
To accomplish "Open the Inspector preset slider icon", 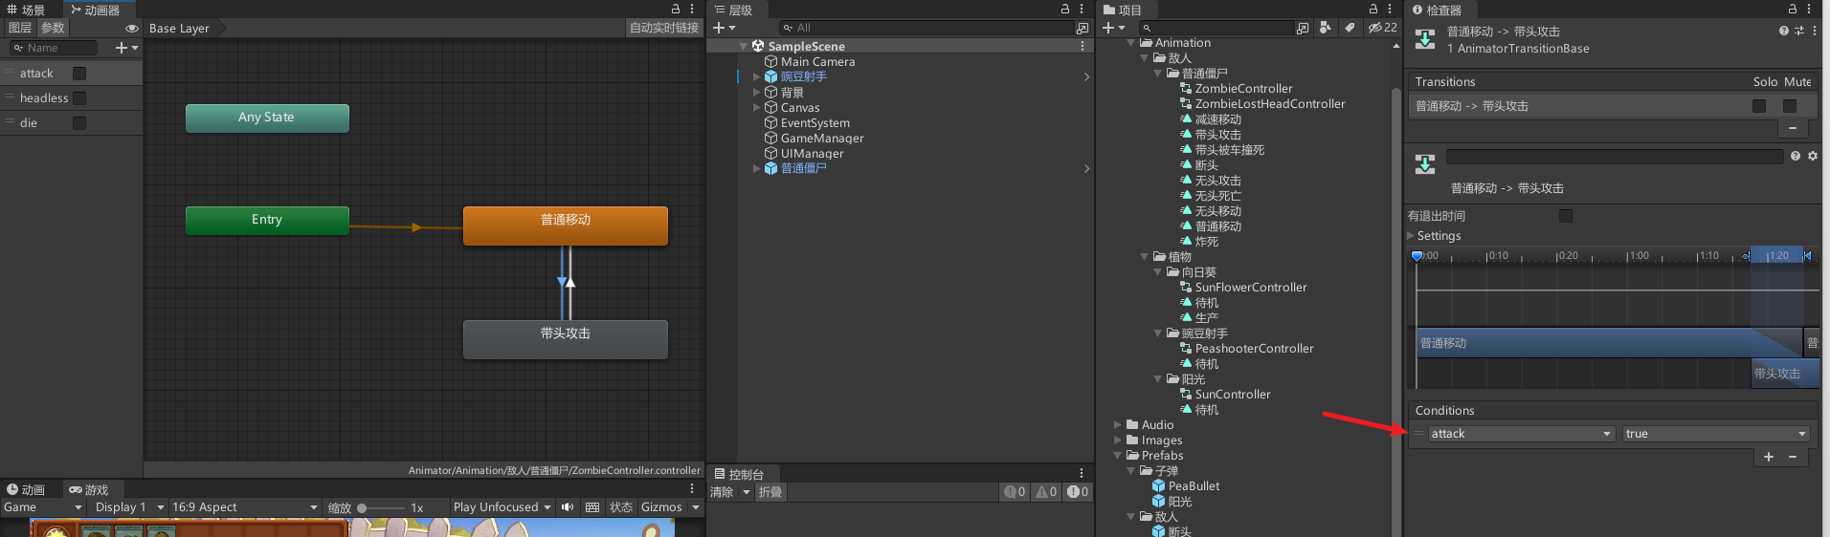I will pyautogui.click(x=1799, y=31).
